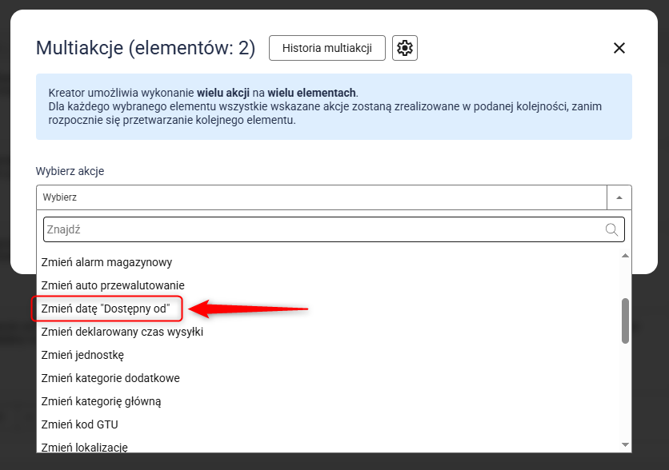This screenshot has width=669, height=470.
Task: Click scroll up arrow in list
Action: click(x=625, y=255)
